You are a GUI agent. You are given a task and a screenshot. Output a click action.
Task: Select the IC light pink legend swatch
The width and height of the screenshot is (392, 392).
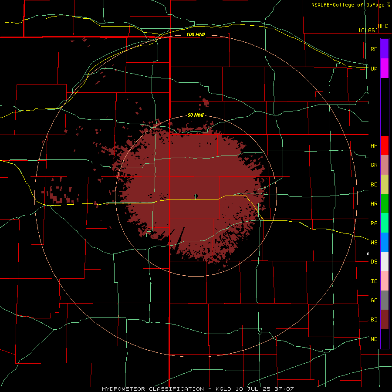385,281
